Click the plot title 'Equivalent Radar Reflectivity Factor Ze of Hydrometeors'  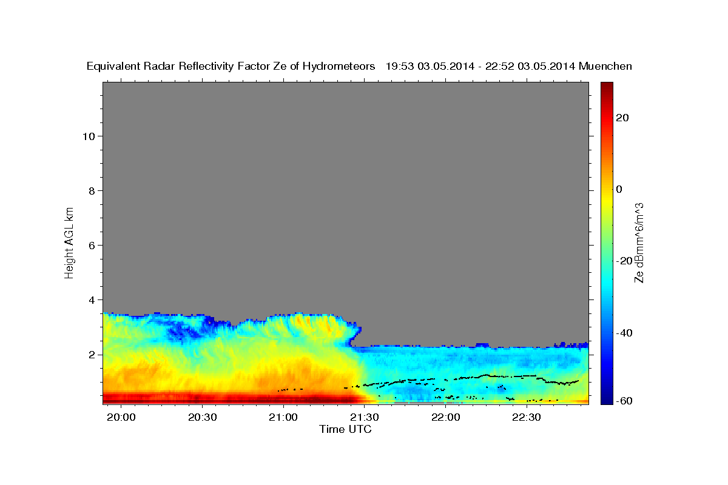click(231, 67)
